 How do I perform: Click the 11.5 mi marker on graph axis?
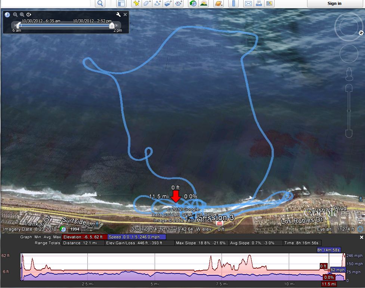tap(329, 284)
